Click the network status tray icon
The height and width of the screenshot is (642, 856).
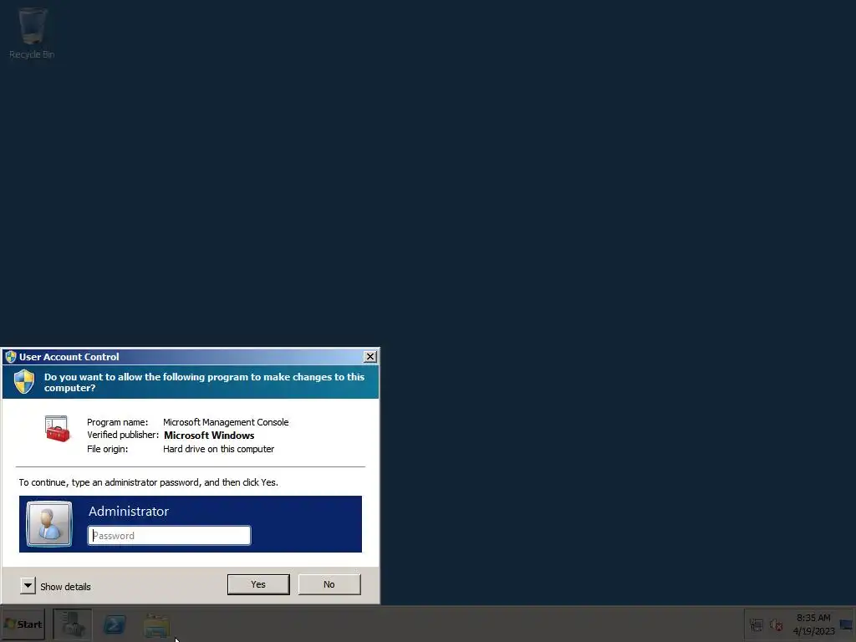click(756, 625)
